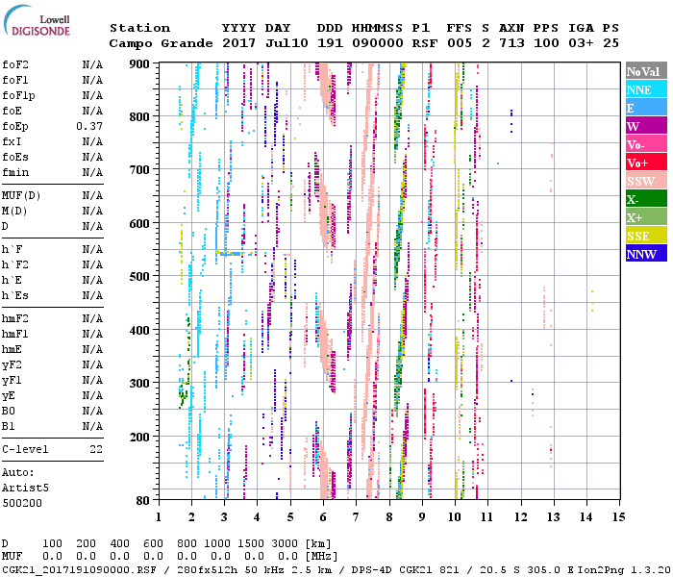
Task: Click the 80 km height axis label
Action: [142, 500]
